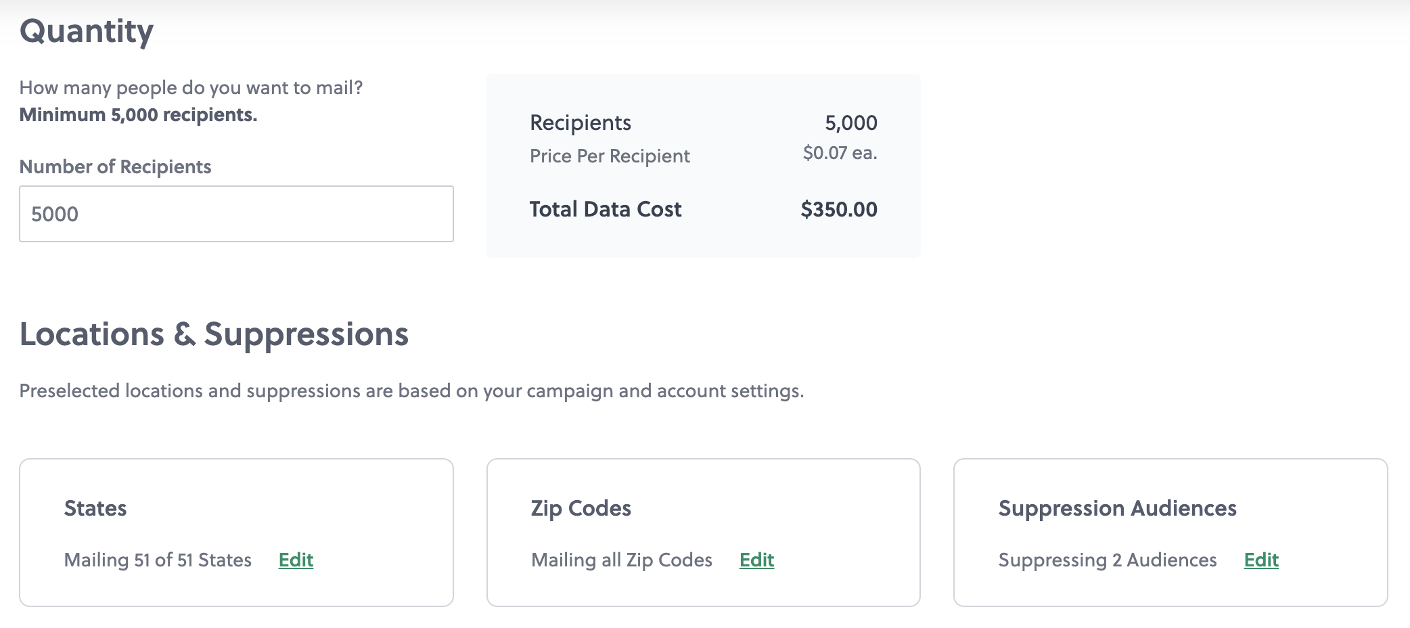Click the Recipients label in cost summary
The width and height of the screenshot is (1410, 628).
pyautogui.click(x=581, y=122)
